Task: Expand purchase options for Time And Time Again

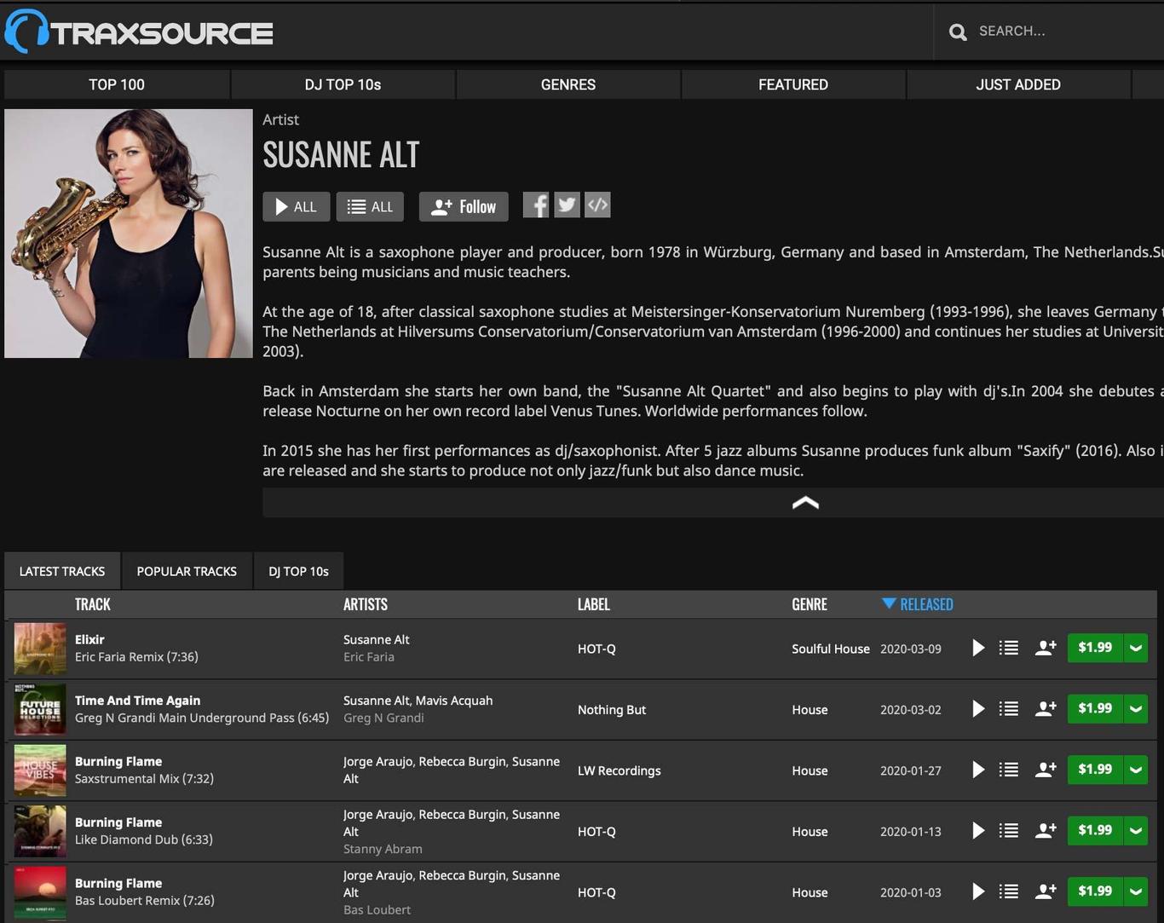Action: tap(1136, 708)
